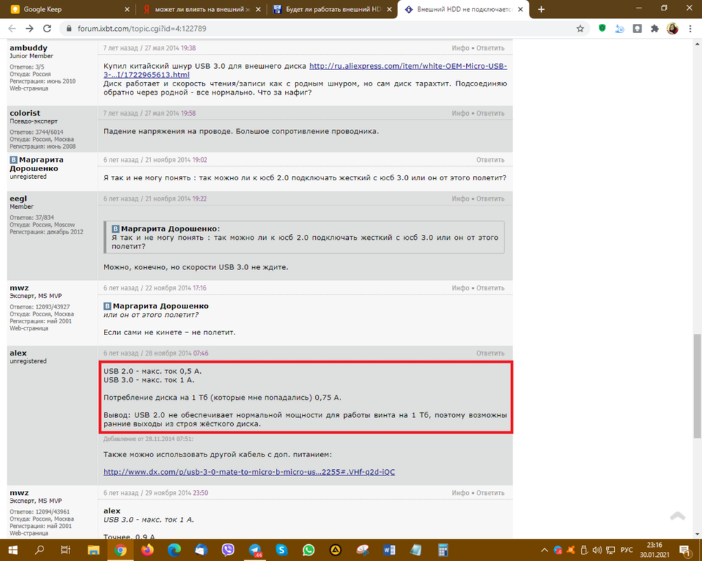Viewport: 702px width, 561px height.
Task: Reload the forum page
Action: (47, 29)
